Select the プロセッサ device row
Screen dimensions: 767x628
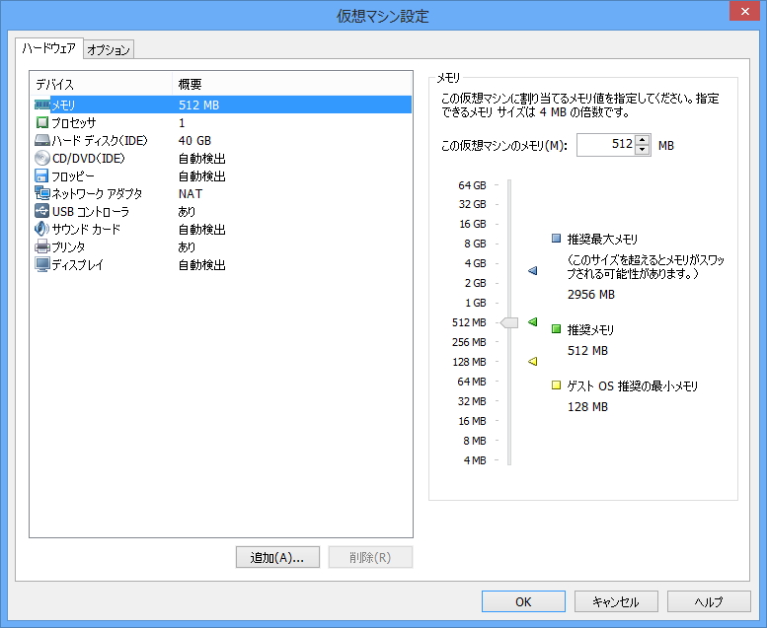pos(221,122)
